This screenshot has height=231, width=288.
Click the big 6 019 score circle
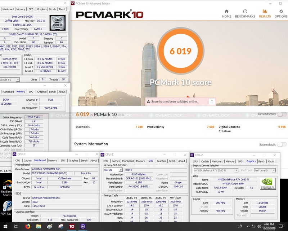tap(181, 51)
